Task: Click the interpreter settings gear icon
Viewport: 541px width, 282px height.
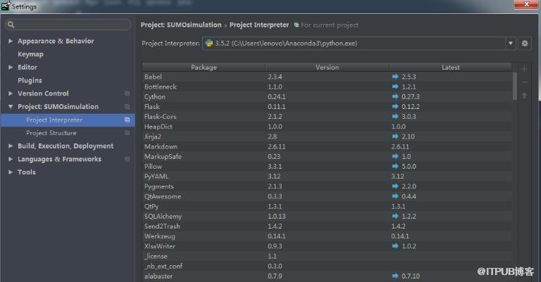Action: click(x=524, y=44)
